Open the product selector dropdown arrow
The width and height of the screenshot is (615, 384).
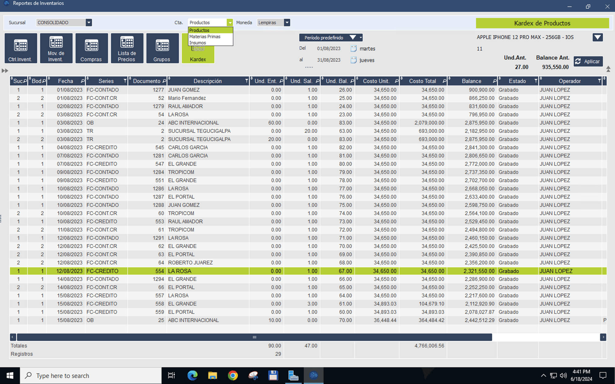(x=597, y=37)
